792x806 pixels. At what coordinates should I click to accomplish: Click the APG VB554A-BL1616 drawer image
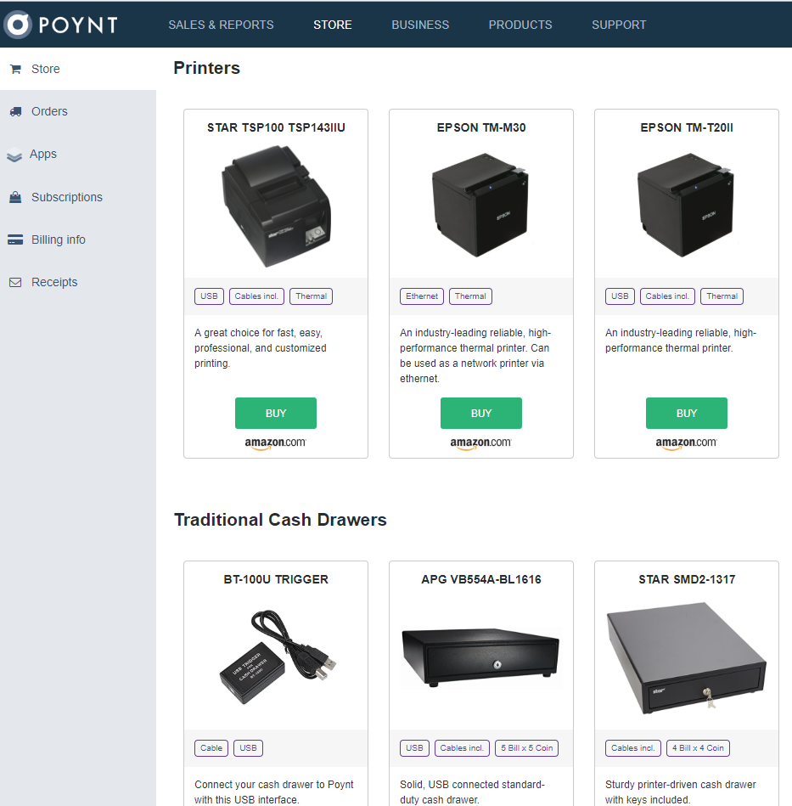click(x=481, y=657)
